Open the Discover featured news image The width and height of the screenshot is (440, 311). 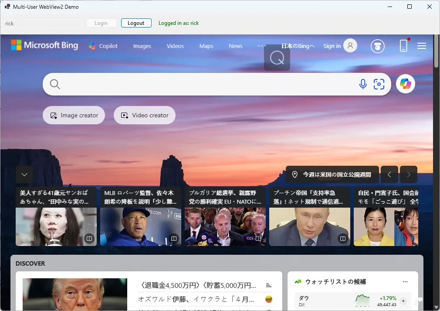click(75, 294)
